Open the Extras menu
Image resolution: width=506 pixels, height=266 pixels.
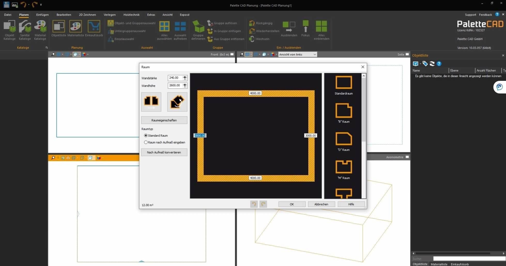point(151,15)
